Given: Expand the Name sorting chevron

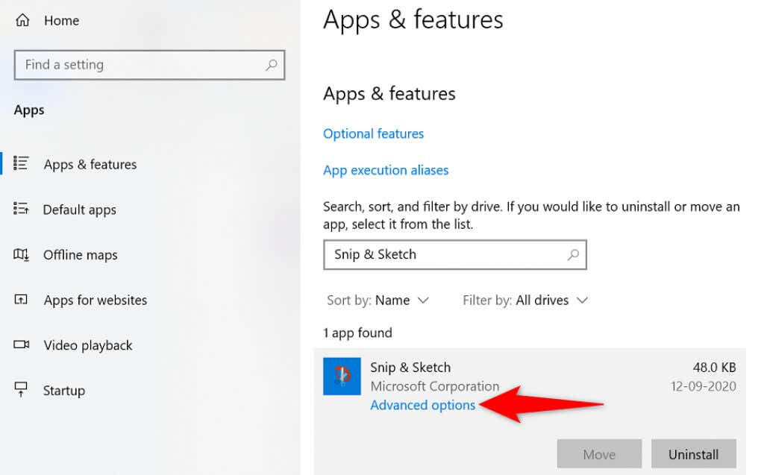Looking at the screenshot, I should [x=425, y=301].
